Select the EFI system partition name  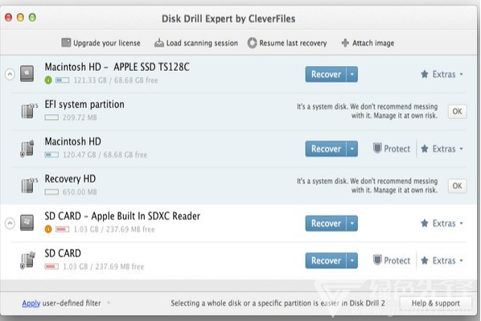(x=84, y=105)
